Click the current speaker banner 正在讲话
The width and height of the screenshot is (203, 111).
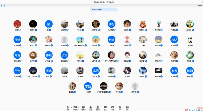pyautogui.click(x=104, y=9)
